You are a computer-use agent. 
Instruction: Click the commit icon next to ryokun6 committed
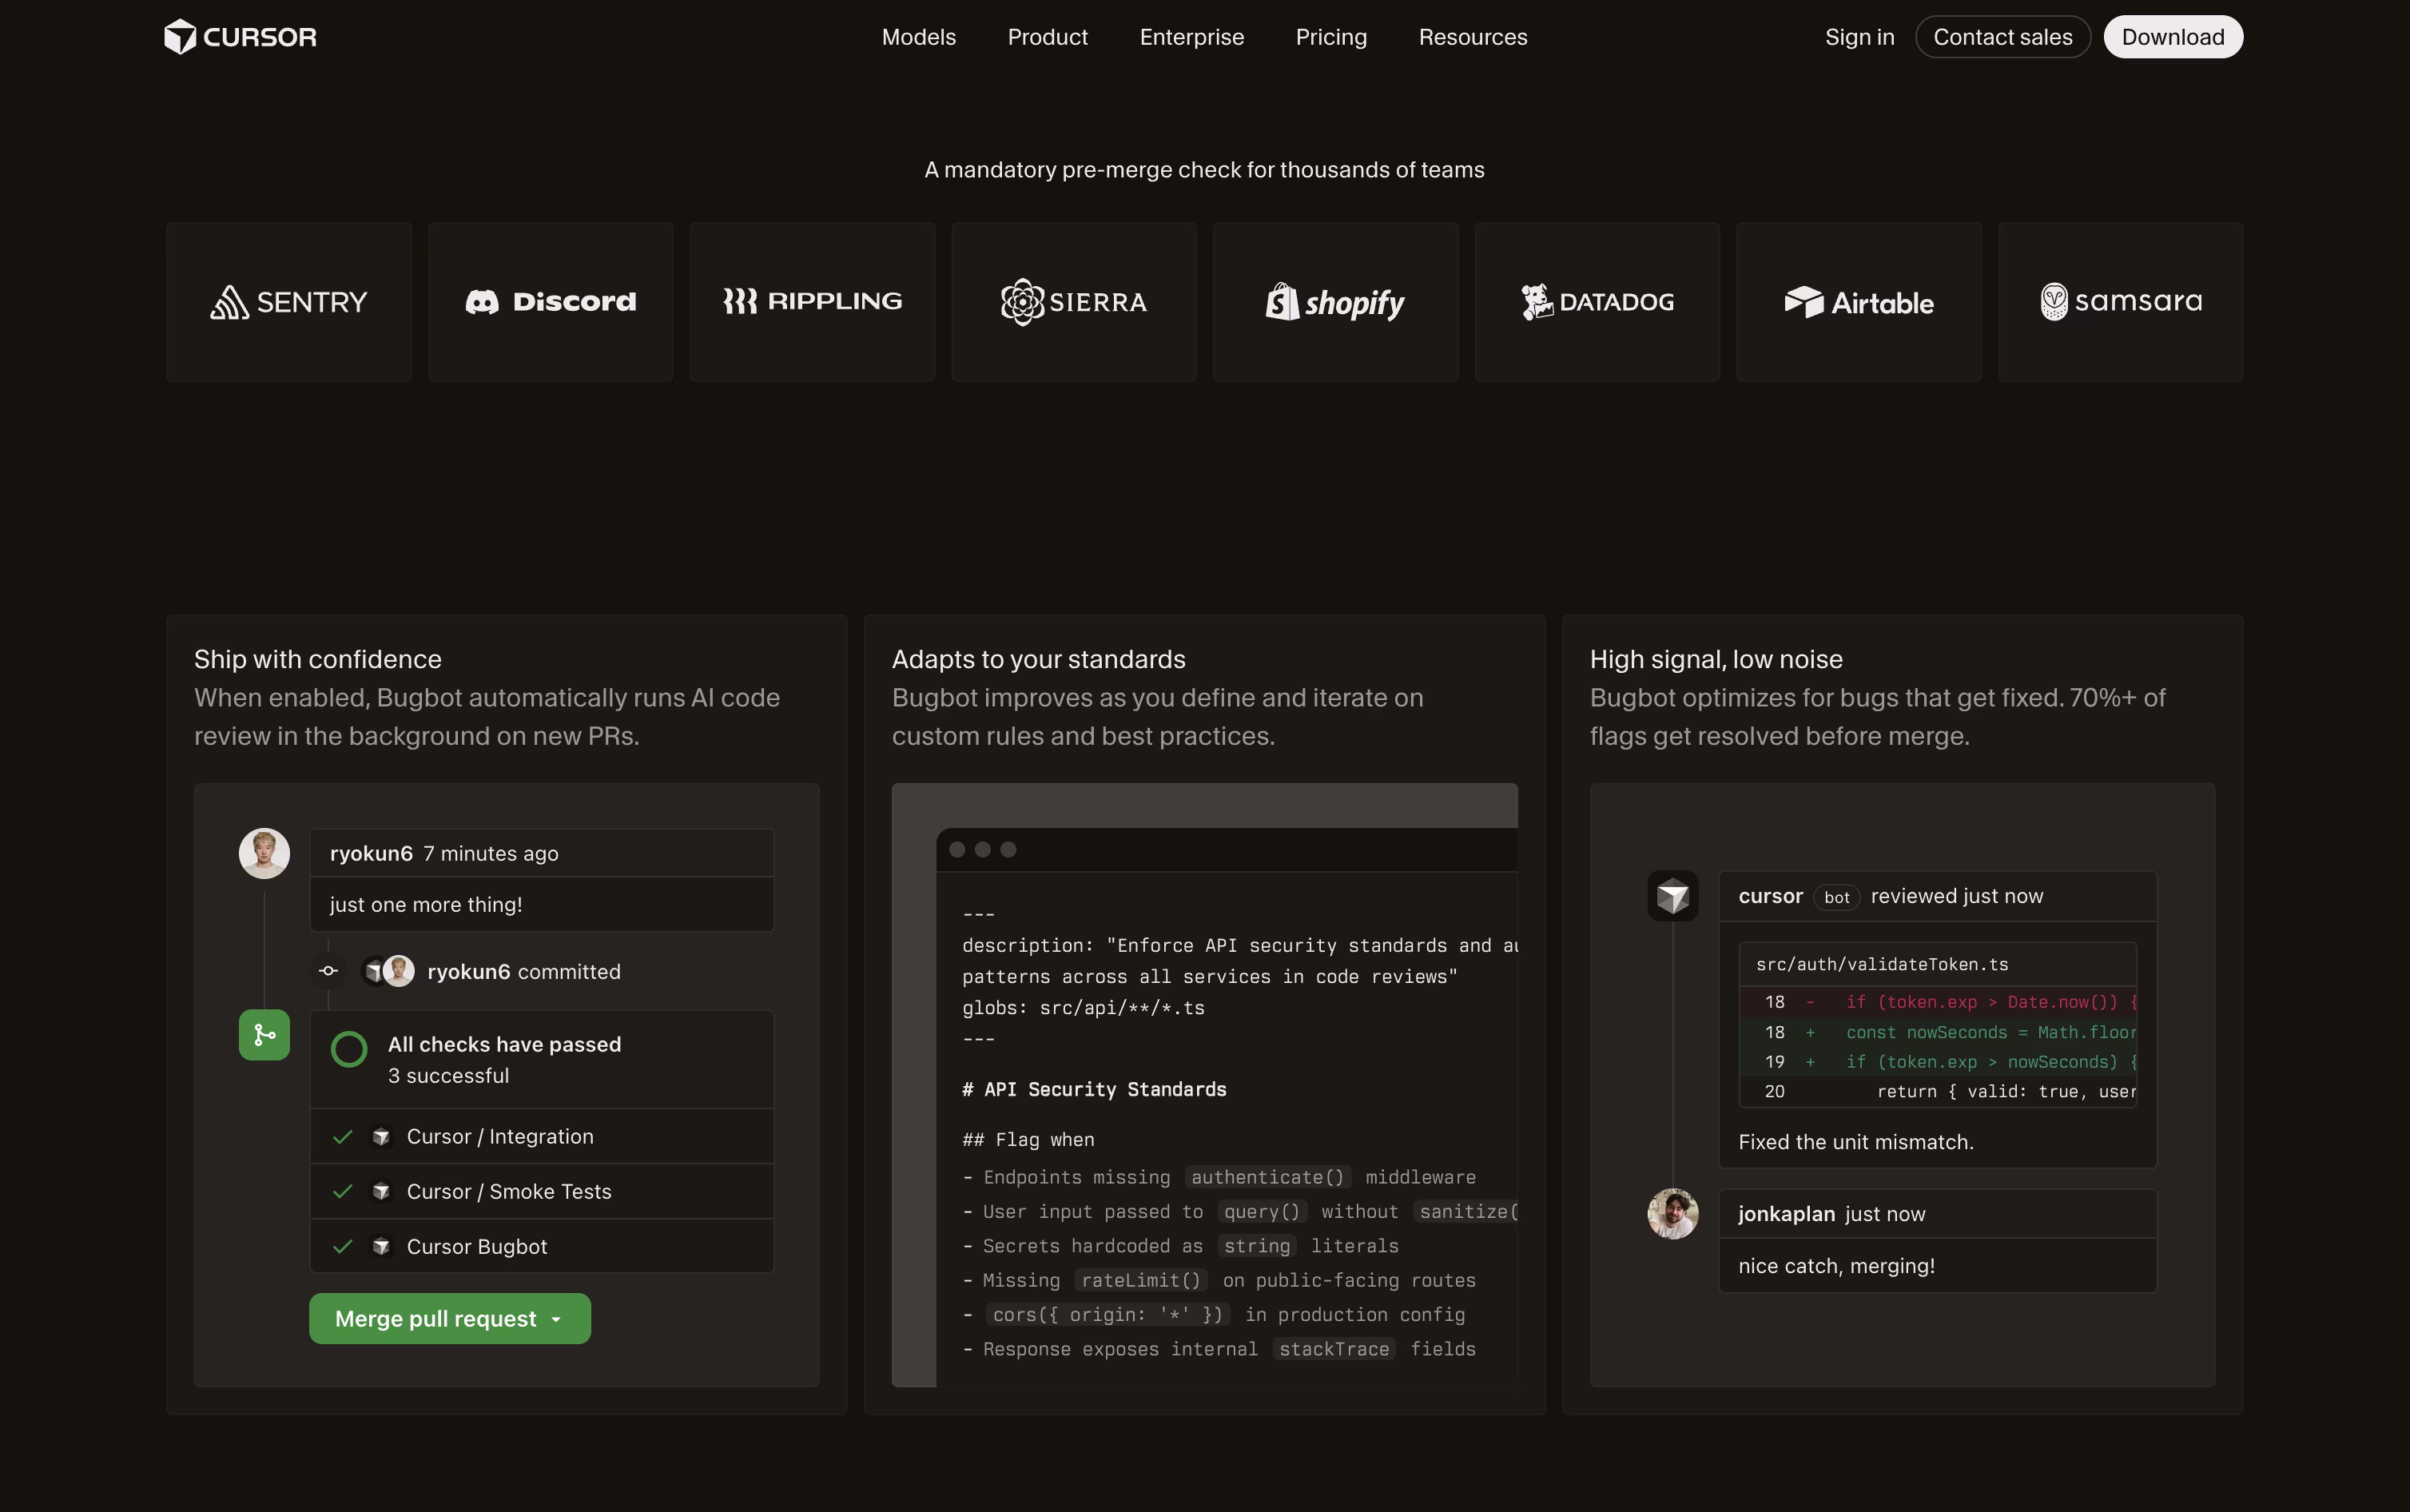(x=328, y=971)
